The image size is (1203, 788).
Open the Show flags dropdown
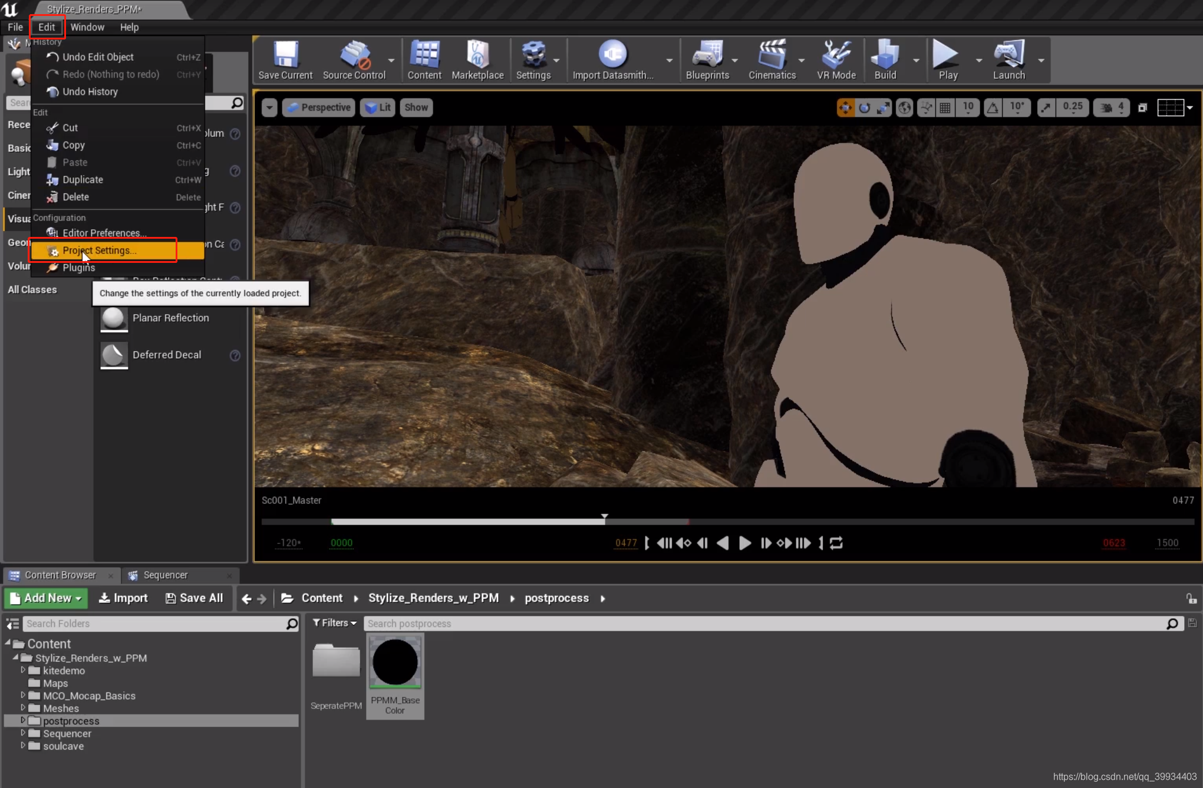[416, 107]
